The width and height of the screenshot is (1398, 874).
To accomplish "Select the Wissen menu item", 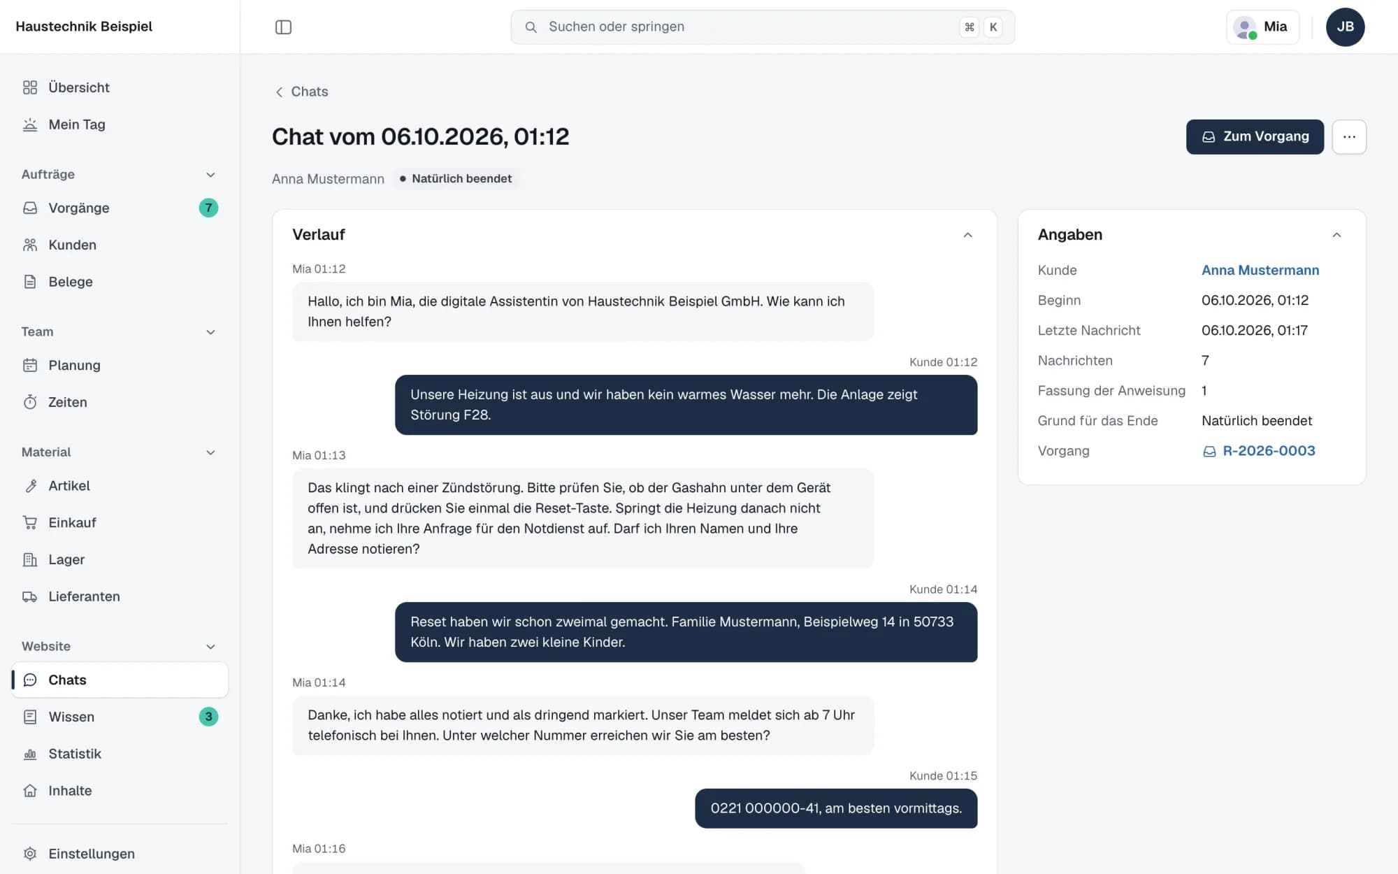I will [120, 717].
